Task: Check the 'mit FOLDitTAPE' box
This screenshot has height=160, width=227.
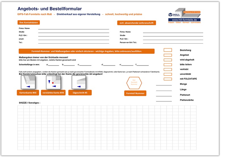Action: click(x=168, y=79)
